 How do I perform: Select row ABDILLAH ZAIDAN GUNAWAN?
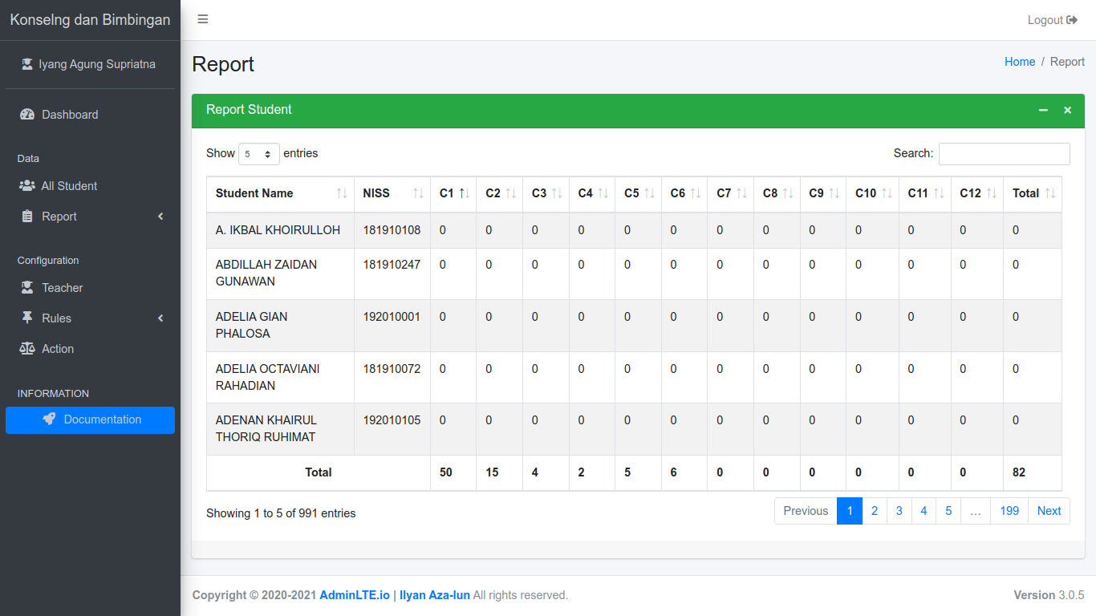click(634, 274)
